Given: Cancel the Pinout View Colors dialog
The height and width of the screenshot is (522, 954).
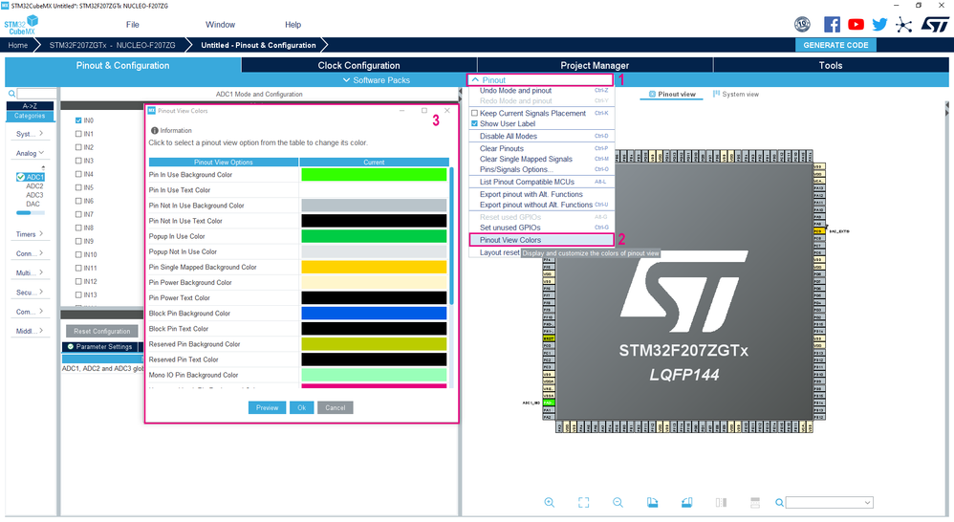Looking at the screenshot, I should [x=335, y=407].
